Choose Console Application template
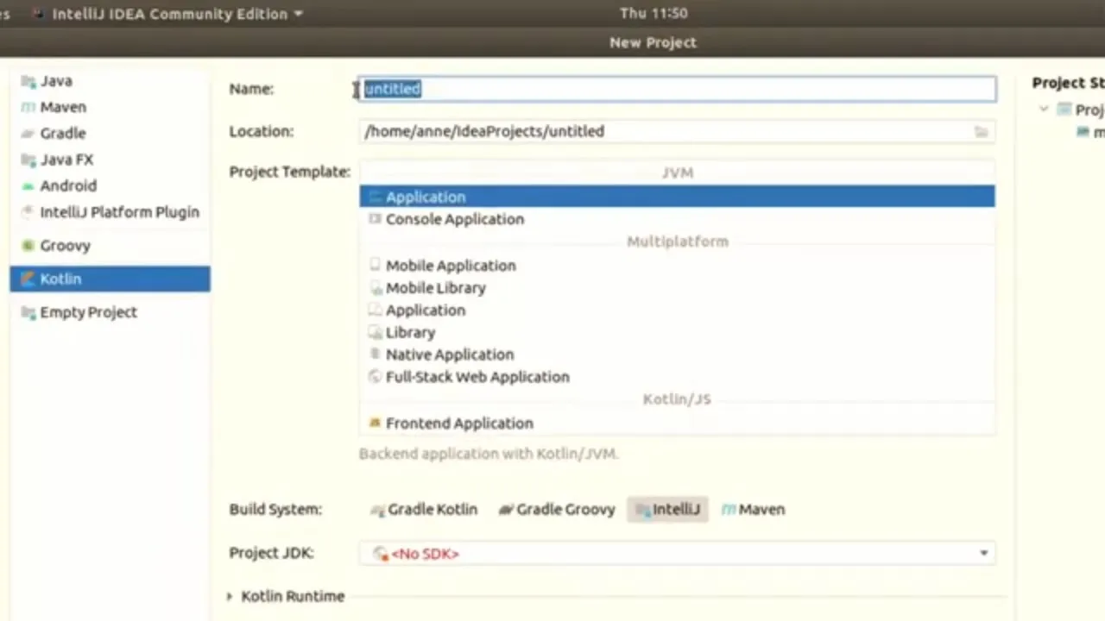The height and width of the screenshot is (621, 1105). click(677, 219)
